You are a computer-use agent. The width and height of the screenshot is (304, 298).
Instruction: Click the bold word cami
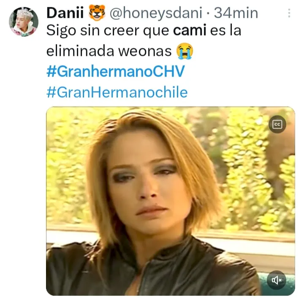190,31
